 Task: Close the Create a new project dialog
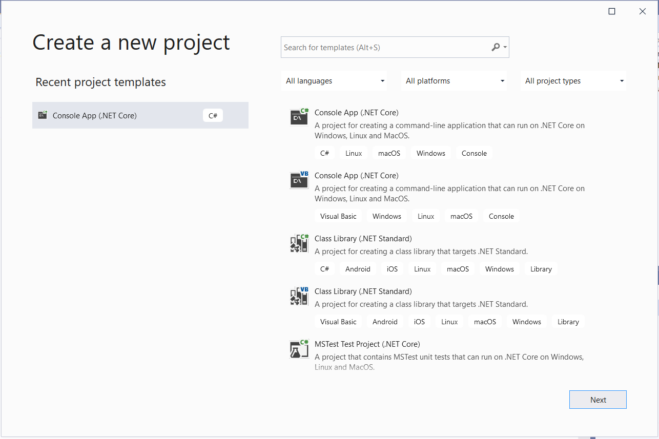point(643,11)
